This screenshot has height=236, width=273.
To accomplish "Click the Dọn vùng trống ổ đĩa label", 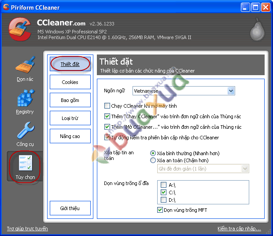I will pos(126,183).
